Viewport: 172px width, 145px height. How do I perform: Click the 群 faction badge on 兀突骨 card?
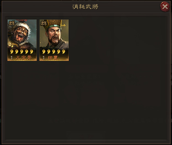click(12, 24)
